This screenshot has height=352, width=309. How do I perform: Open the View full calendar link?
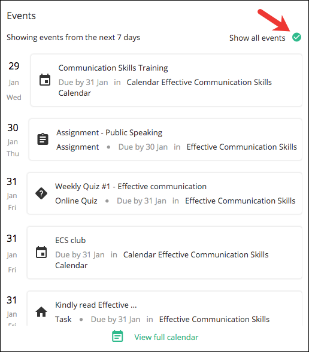[166, 337]
